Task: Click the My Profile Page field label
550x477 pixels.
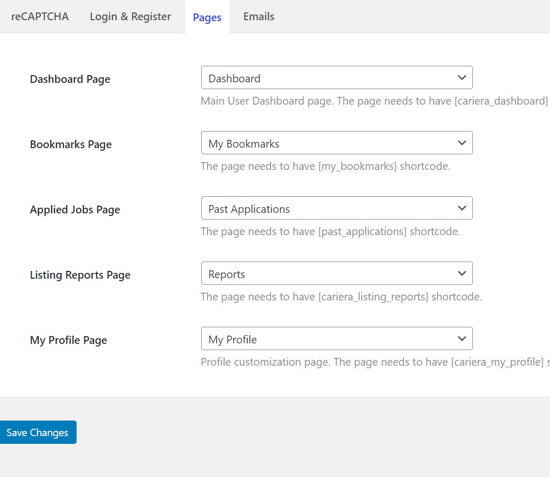Action: 69,340
